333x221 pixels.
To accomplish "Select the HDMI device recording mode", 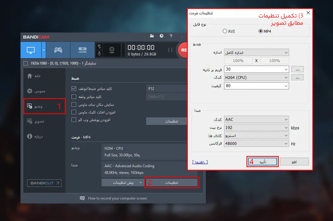I will pos(82,50).
